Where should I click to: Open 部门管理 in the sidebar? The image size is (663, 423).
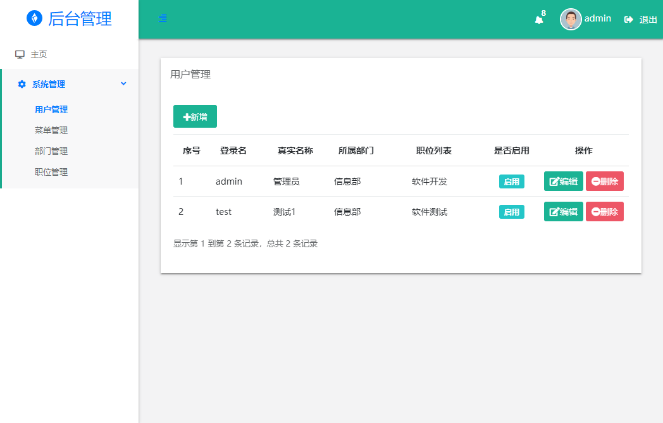click(51, 151)
